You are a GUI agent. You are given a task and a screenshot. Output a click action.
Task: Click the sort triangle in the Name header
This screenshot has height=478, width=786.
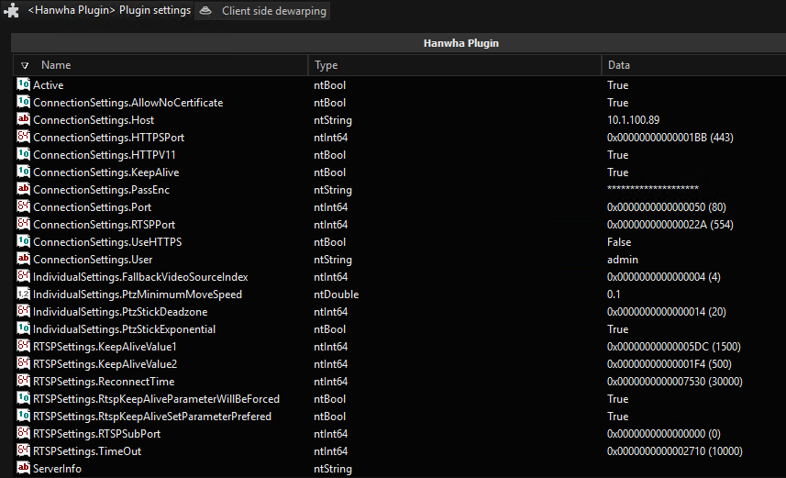click(x=25, y=65)
